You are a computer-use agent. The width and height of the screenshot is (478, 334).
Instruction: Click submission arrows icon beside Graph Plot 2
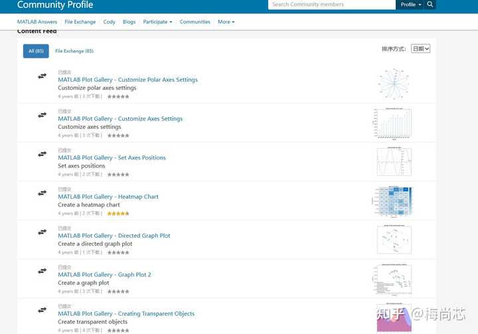click(x=42, y=271)
